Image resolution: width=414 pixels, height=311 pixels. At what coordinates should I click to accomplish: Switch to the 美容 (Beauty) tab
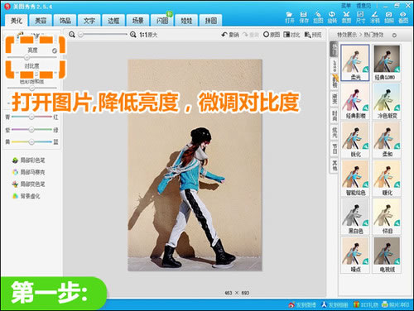tap(41, 21)
